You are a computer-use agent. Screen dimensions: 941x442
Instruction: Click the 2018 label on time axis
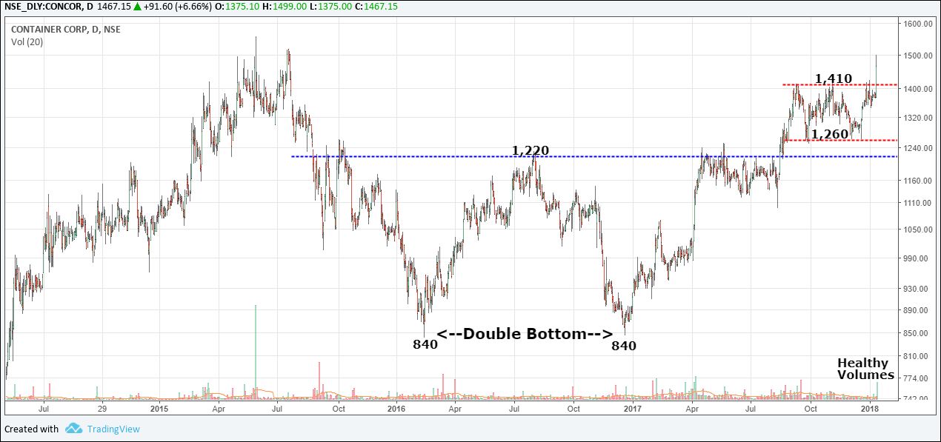click(x=870, y=409)
